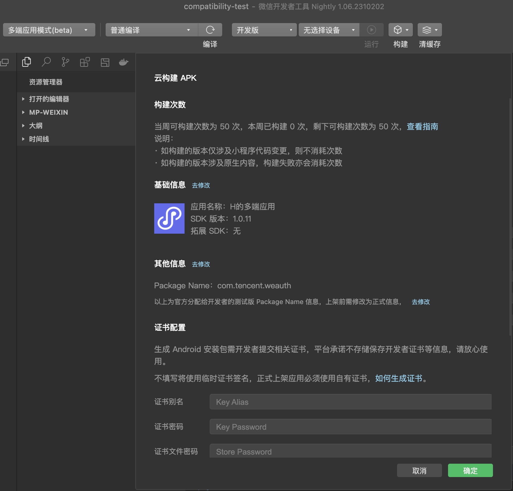Click the 证书别名 field label
Image resolution: width=513 pixels, height=491 pixels.
point(169,402)
